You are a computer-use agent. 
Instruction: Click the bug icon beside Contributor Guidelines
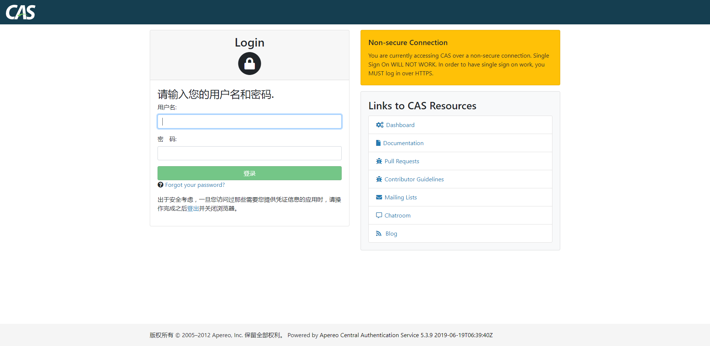(379, 179)
